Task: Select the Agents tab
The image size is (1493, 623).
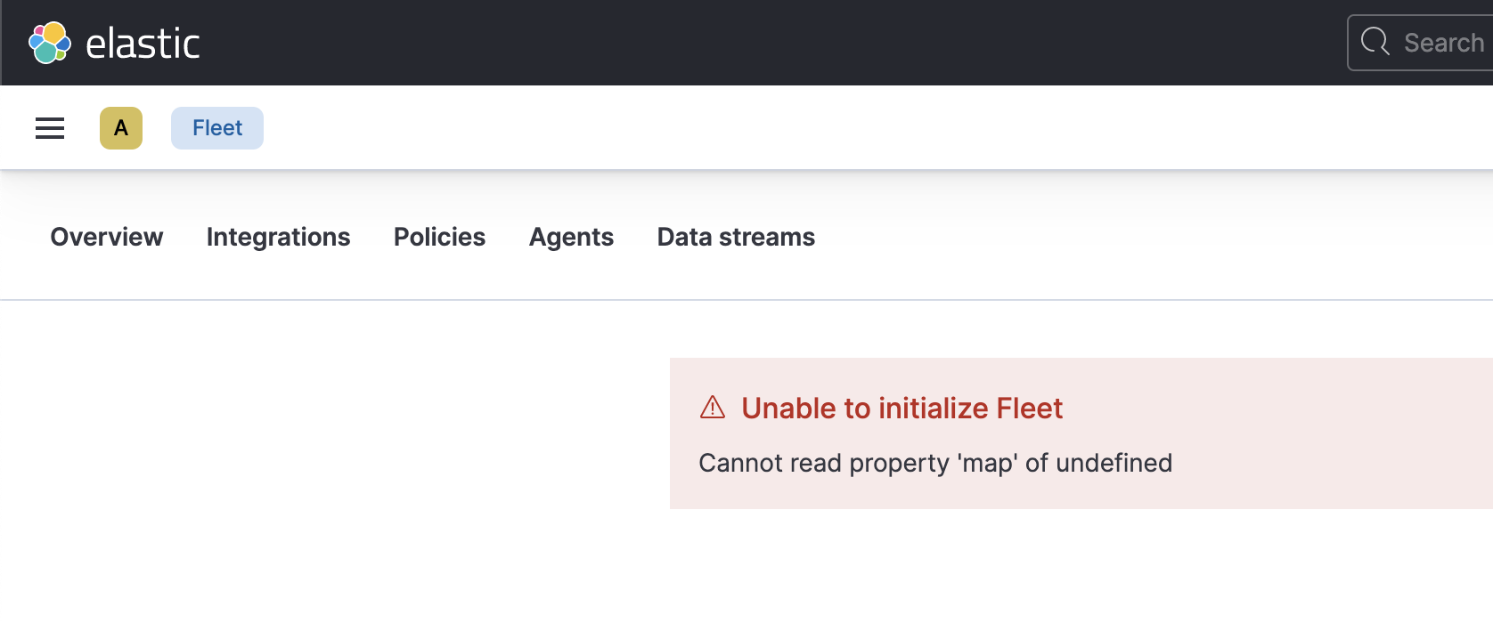Action: (x=571, y=237)
